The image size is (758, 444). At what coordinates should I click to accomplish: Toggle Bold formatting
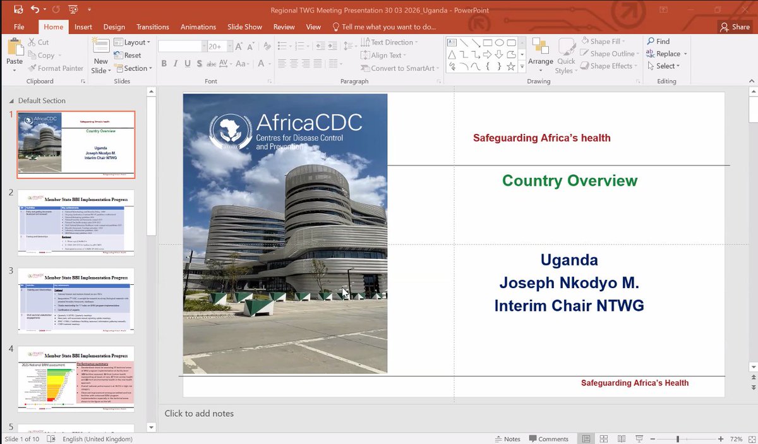[164, 64]
